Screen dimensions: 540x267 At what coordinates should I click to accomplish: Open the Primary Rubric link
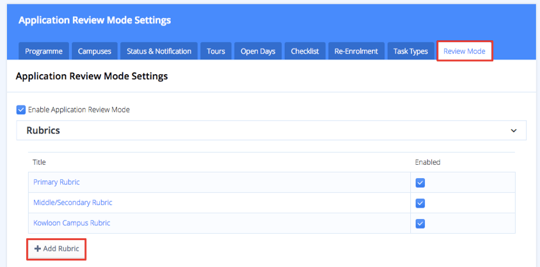pos(56,182)
